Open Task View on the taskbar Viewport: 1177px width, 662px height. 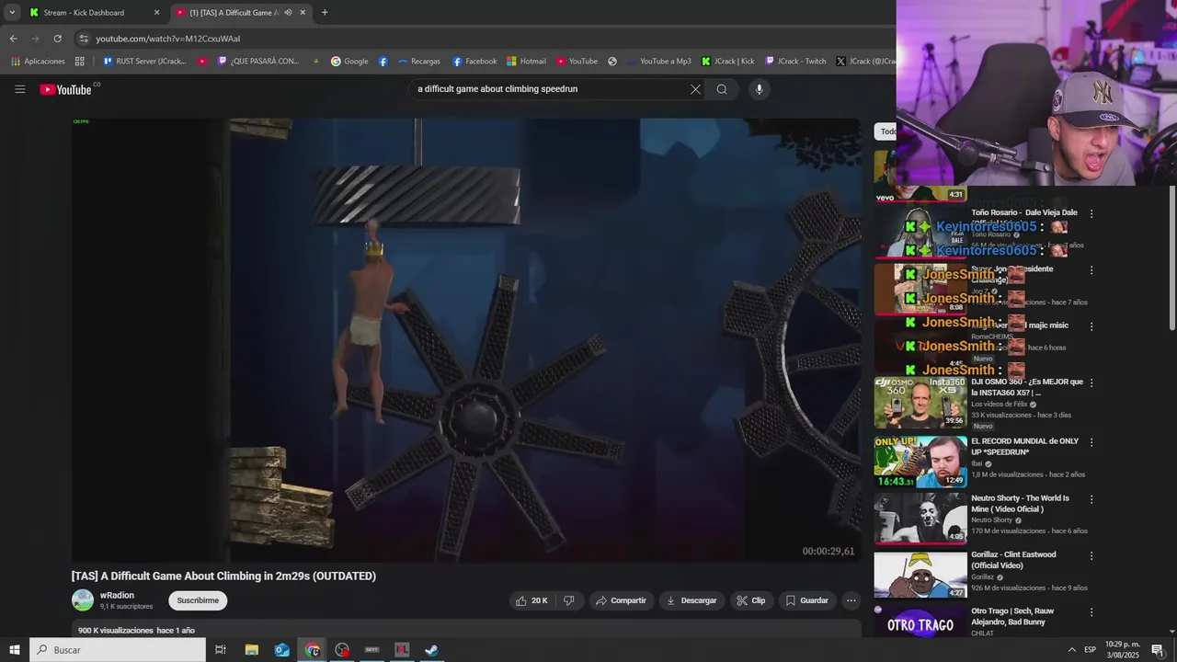(221, 650)
